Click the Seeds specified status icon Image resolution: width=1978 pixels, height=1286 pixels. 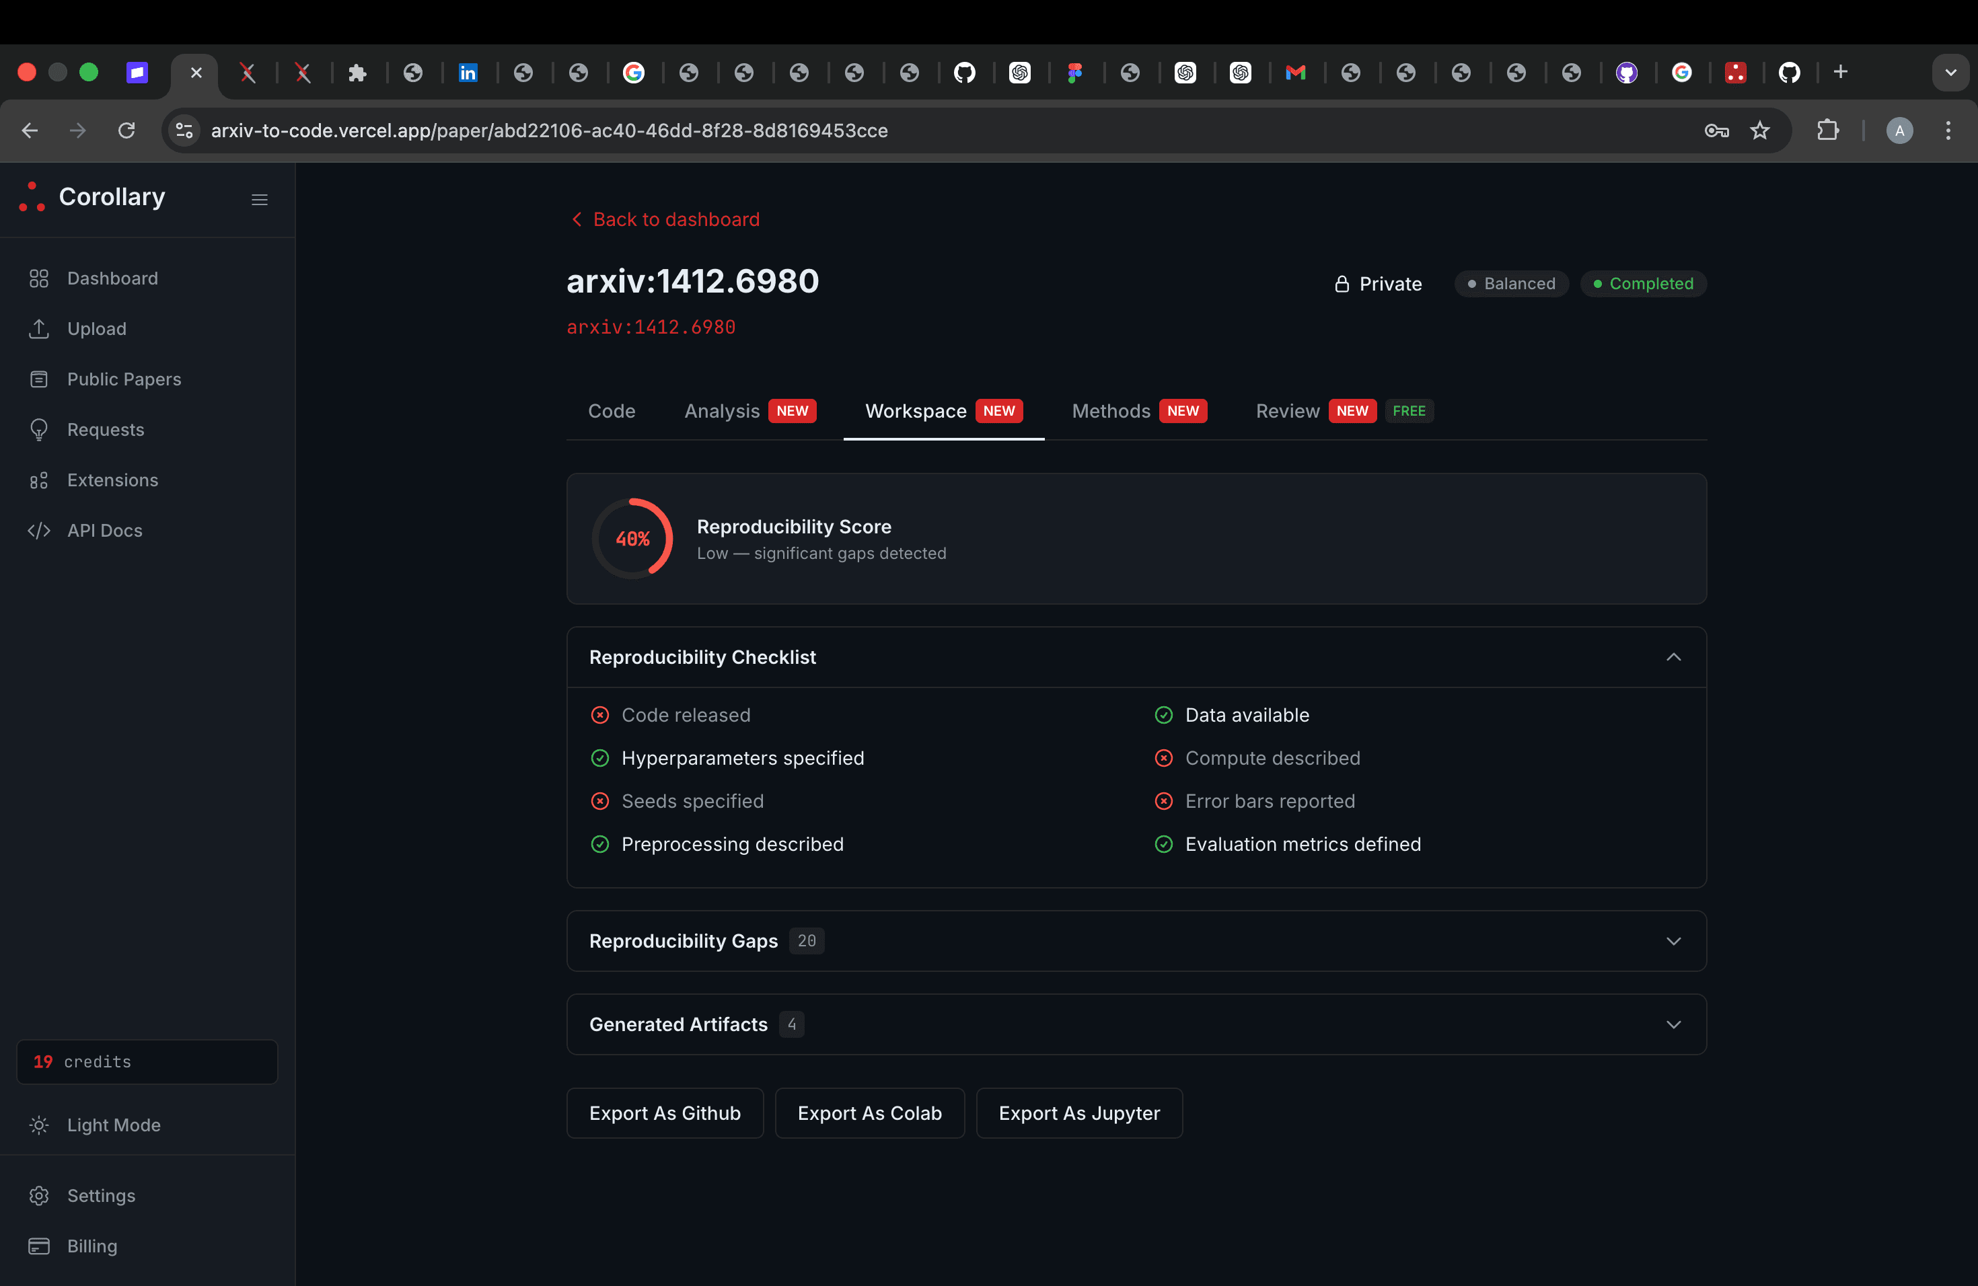pyautogui.click(x=600, y=801)
